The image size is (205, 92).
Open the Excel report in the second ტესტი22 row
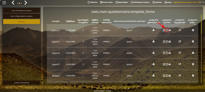[164, 42]
